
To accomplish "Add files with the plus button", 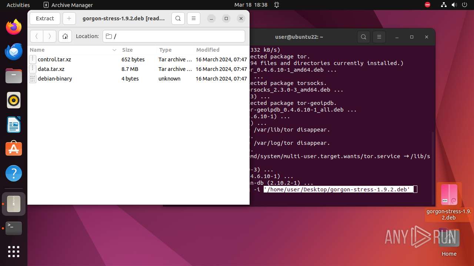I will [69, 18].
